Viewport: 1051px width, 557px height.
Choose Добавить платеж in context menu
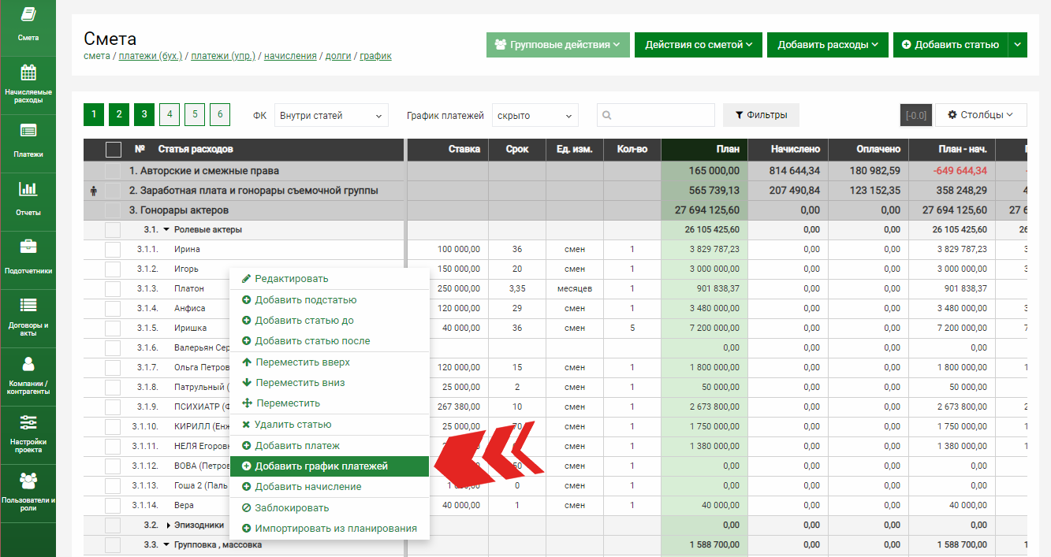tap(330, 446)
